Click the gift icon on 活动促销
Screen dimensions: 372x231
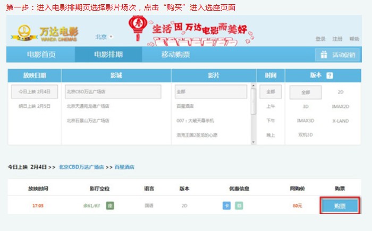(x=324, y=55)
